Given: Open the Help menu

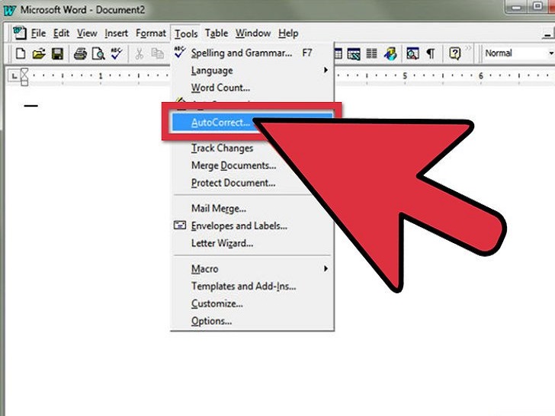Looking at the screenshot, I should tap(288, 34).
